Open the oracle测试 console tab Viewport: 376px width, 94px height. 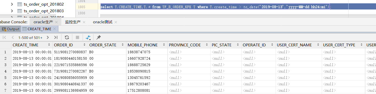pyautogui.click(x=103, y=22)
